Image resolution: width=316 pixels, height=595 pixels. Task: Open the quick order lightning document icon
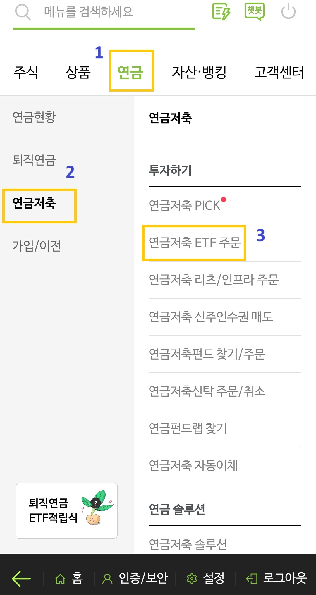click(221, 12)
